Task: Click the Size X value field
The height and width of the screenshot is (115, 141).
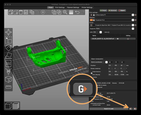Action: [x=111, y=75]
